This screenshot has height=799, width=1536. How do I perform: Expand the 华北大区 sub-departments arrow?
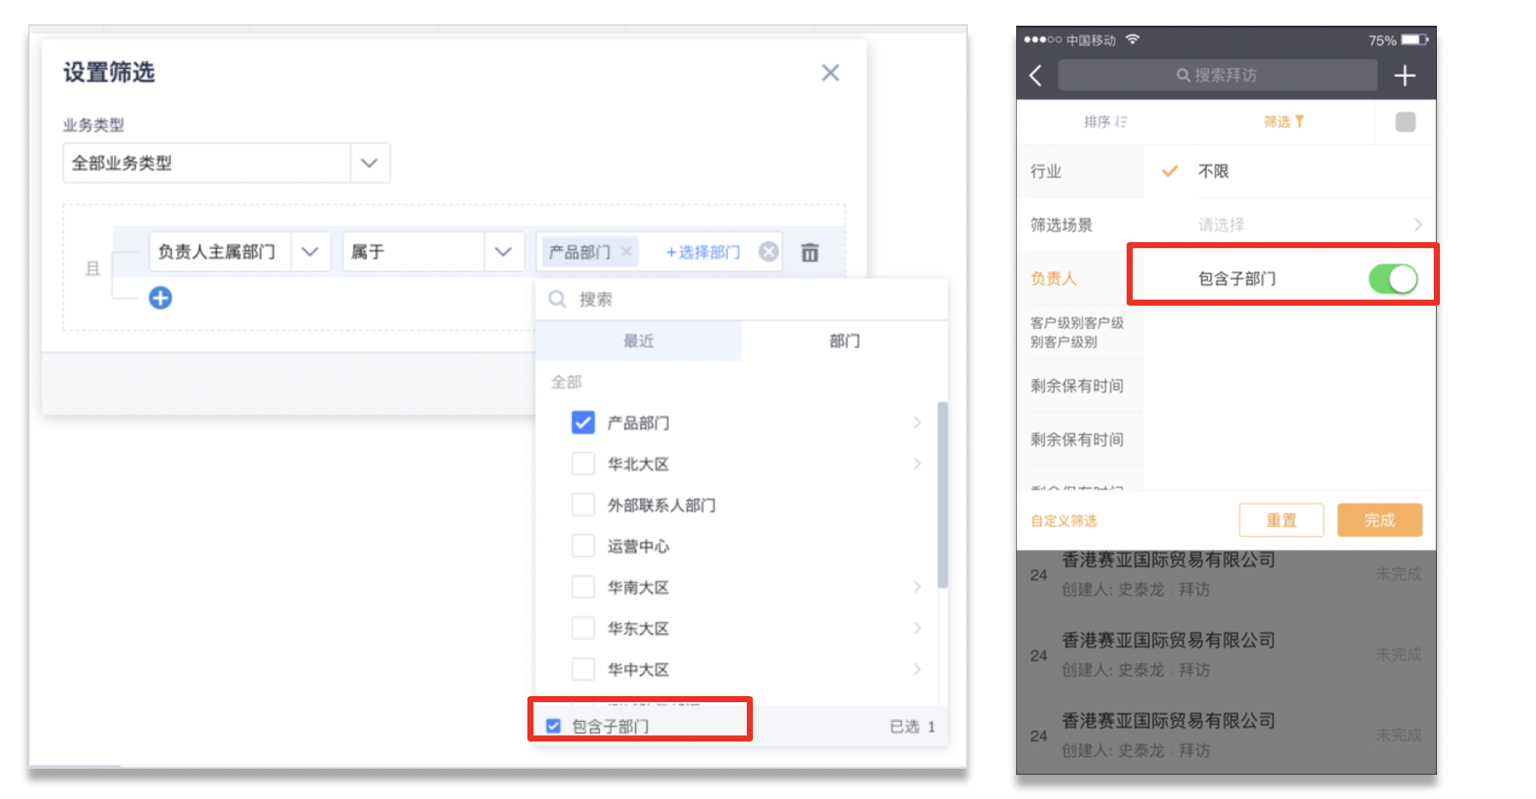pyautogui.click(x=917, y=463)
